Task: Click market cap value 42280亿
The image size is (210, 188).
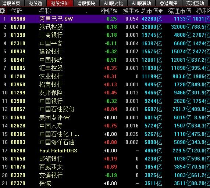Action: [x=152, y=19]
